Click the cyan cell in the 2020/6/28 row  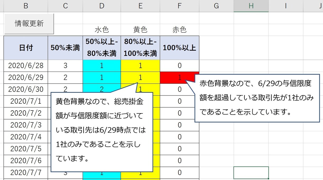(102, 66)
